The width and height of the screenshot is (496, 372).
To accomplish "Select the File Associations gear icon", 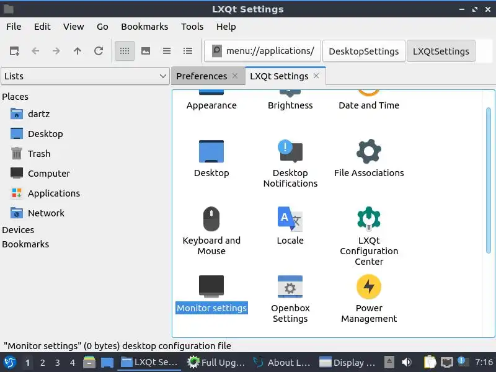I will 369,151.
